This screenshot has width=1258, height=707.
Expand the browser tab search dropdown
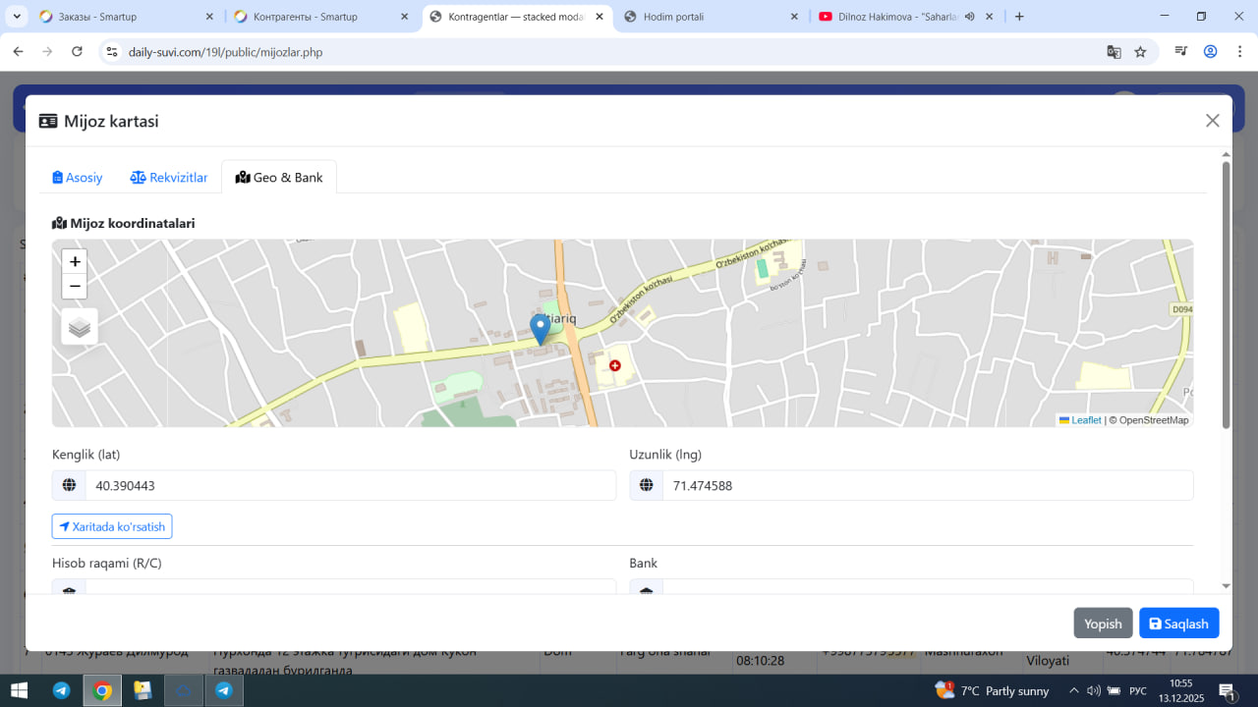coord(18,17)
